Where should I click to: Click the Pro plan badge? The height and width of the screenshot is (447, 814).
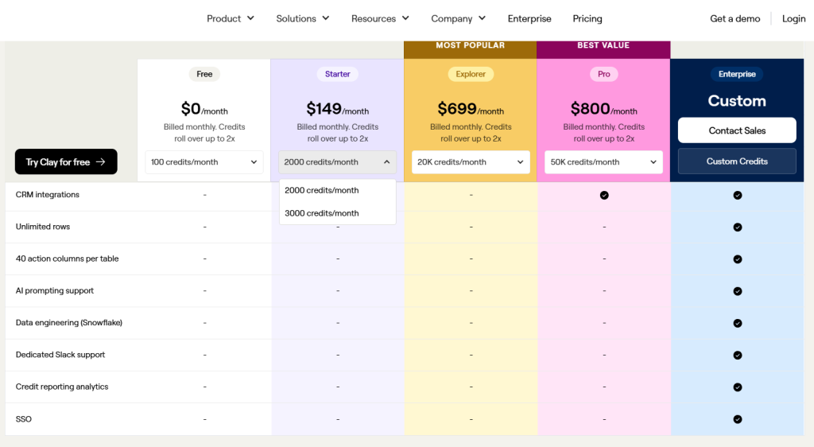click(604, 74)
